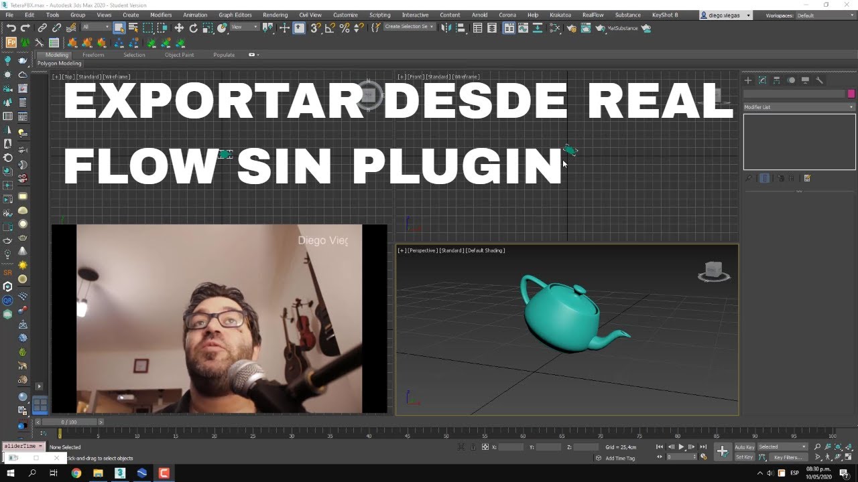Click the orange Fp plugin icon
Viewport: 858px width, 482px height.
[x=11, y=43]
